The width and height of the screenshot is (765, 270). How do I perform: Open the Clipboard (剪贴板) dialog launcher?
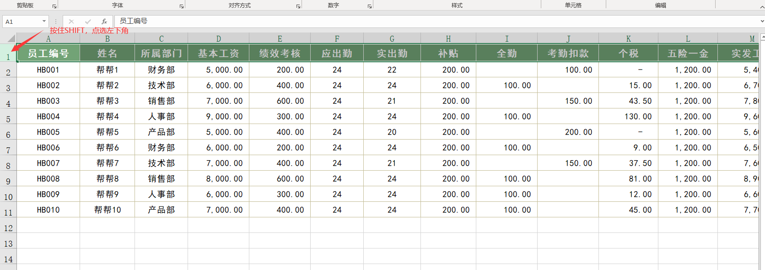(x=54, y=6)
